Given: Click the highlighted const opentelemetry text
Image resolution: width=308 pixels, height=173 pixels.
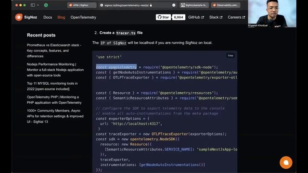Looking at the screenshot, I should [116, 67].
